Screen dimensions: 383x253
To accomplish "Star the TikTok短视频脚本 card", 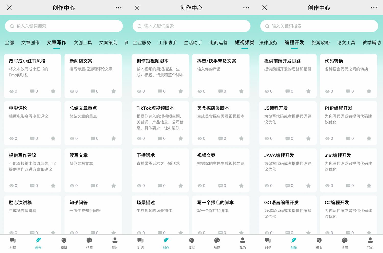I will pos(181,139).
